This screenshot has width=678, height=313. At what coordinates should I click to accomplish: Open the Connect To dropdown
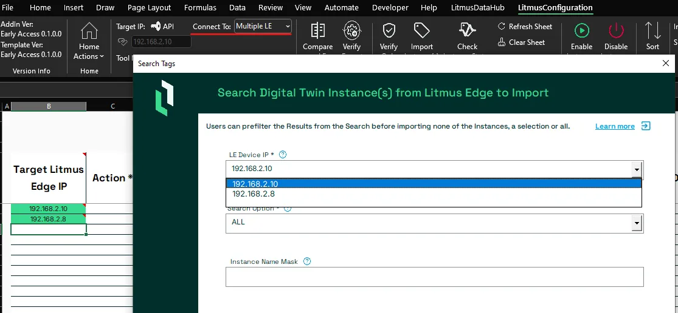(x=263, y=26)
